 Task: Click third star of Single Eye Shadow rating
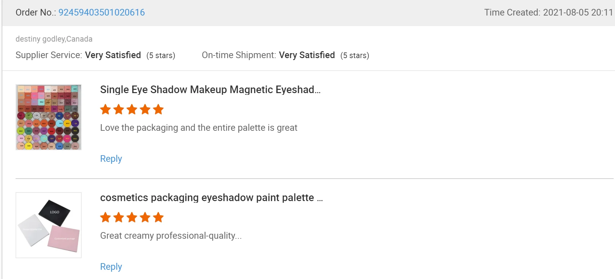pos(132,109)
